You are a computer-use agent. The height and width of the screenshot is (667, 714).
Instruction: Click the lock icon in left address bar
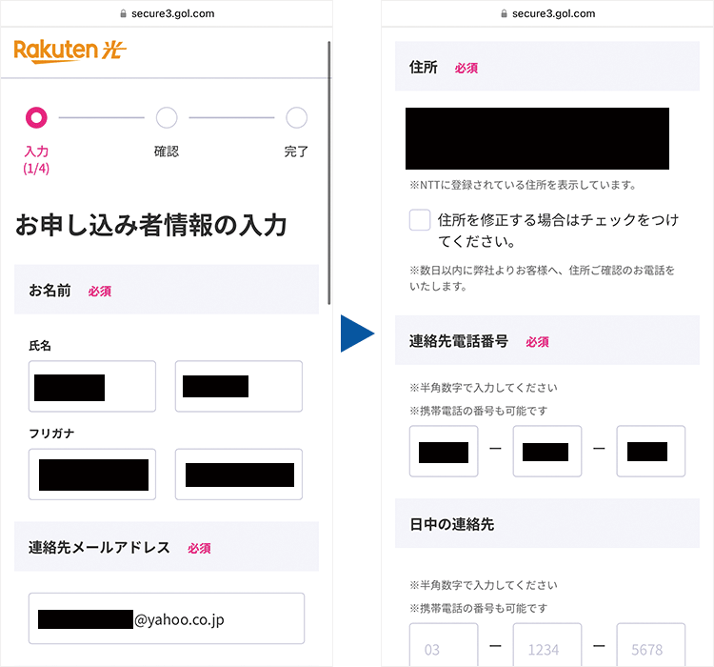(123, 13)
